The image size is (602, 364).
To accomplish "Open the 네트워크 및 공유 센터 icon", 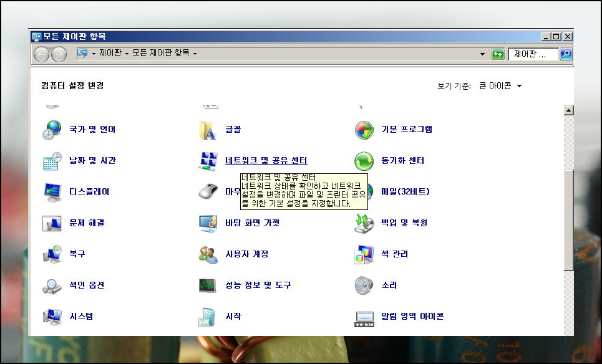I will tap(208, 161).
